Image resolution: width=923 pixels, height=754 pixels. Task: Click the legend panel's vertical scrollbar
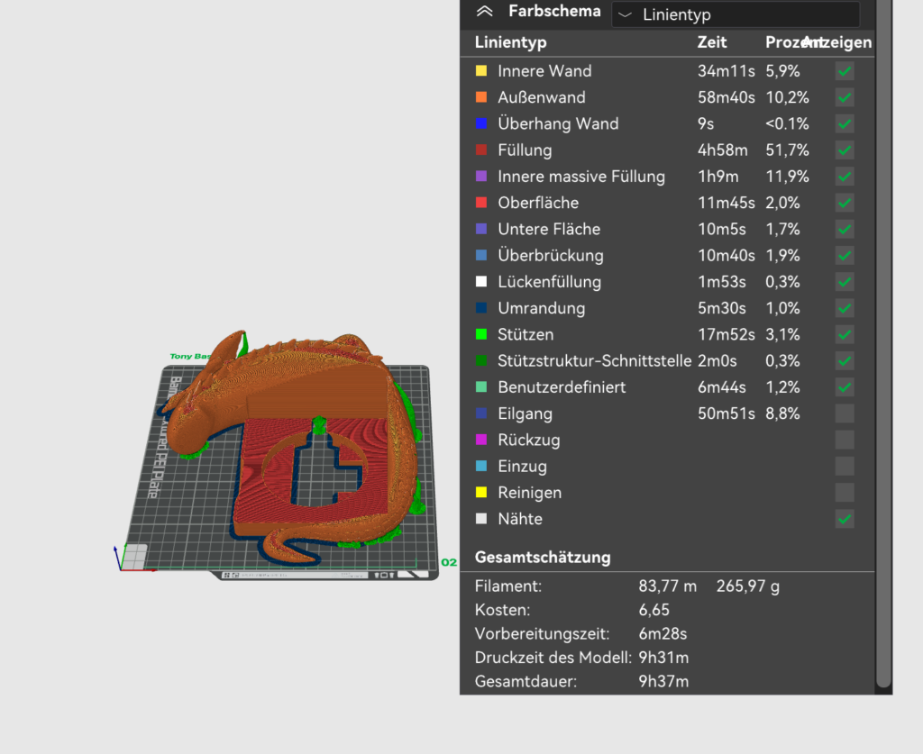tap(883, 360)
